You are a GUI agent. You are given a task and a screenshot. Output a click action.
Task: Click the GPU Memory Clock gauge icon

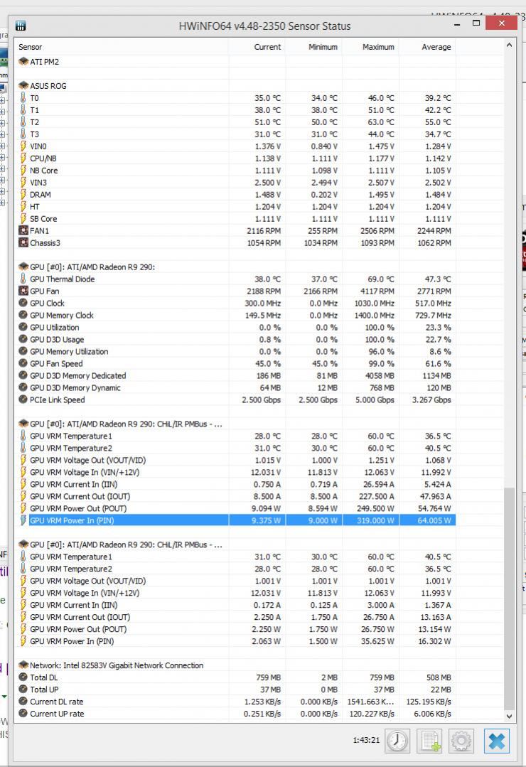point(23,315)
